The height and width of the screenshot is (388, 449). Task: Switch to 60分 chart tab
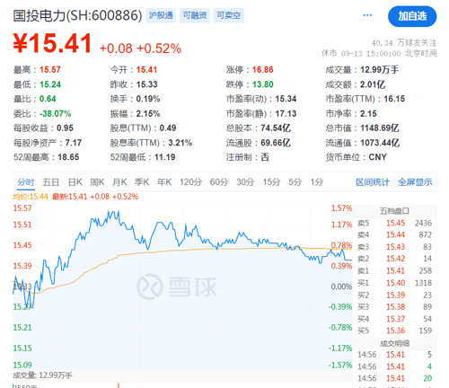click(x=219, y=182)
